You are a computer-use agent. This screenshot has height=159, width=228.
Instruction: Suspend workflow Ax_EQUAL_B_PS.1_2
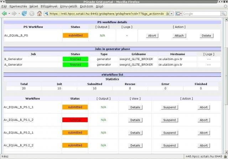click(170, 120)
